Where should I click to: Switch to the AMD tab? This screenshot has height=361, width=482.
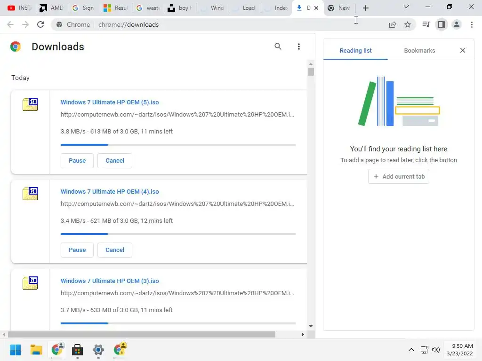[x=51, y=8]
